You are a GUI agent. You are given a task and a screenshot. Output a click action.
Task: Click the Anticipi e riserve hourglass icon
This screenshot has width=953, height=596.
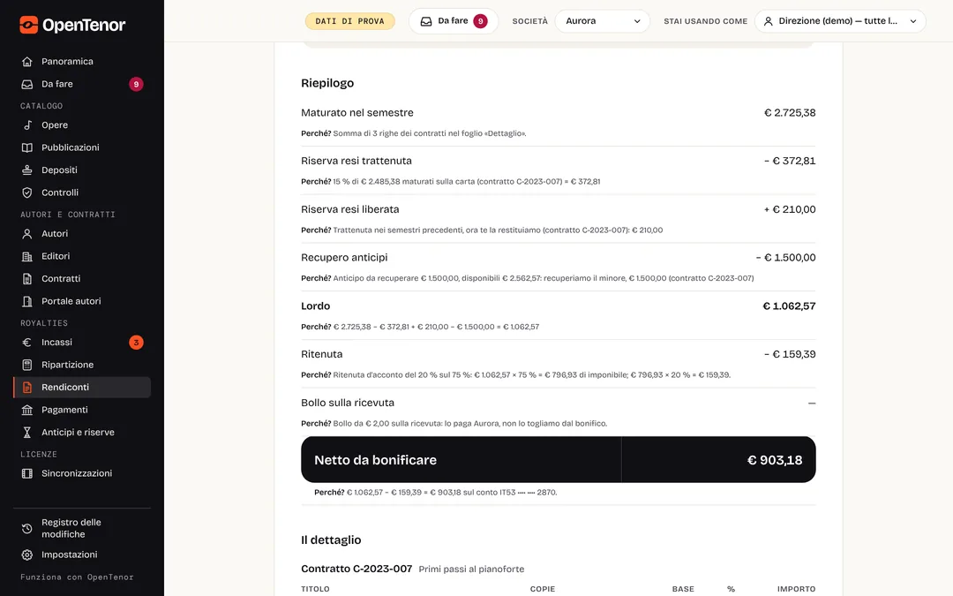click(x=26, y=433)
